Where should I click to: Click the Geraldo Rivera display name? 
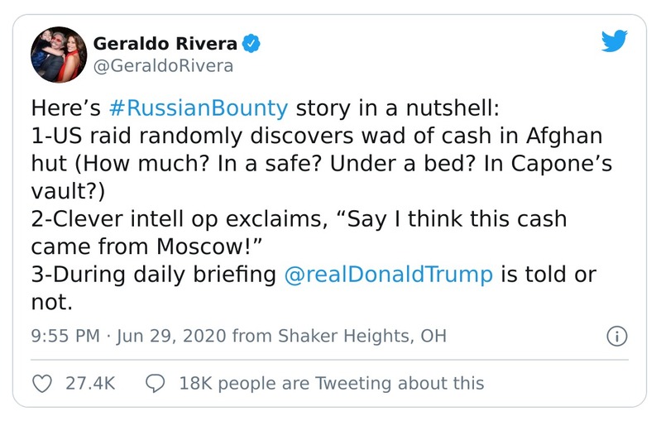(165, 43)
